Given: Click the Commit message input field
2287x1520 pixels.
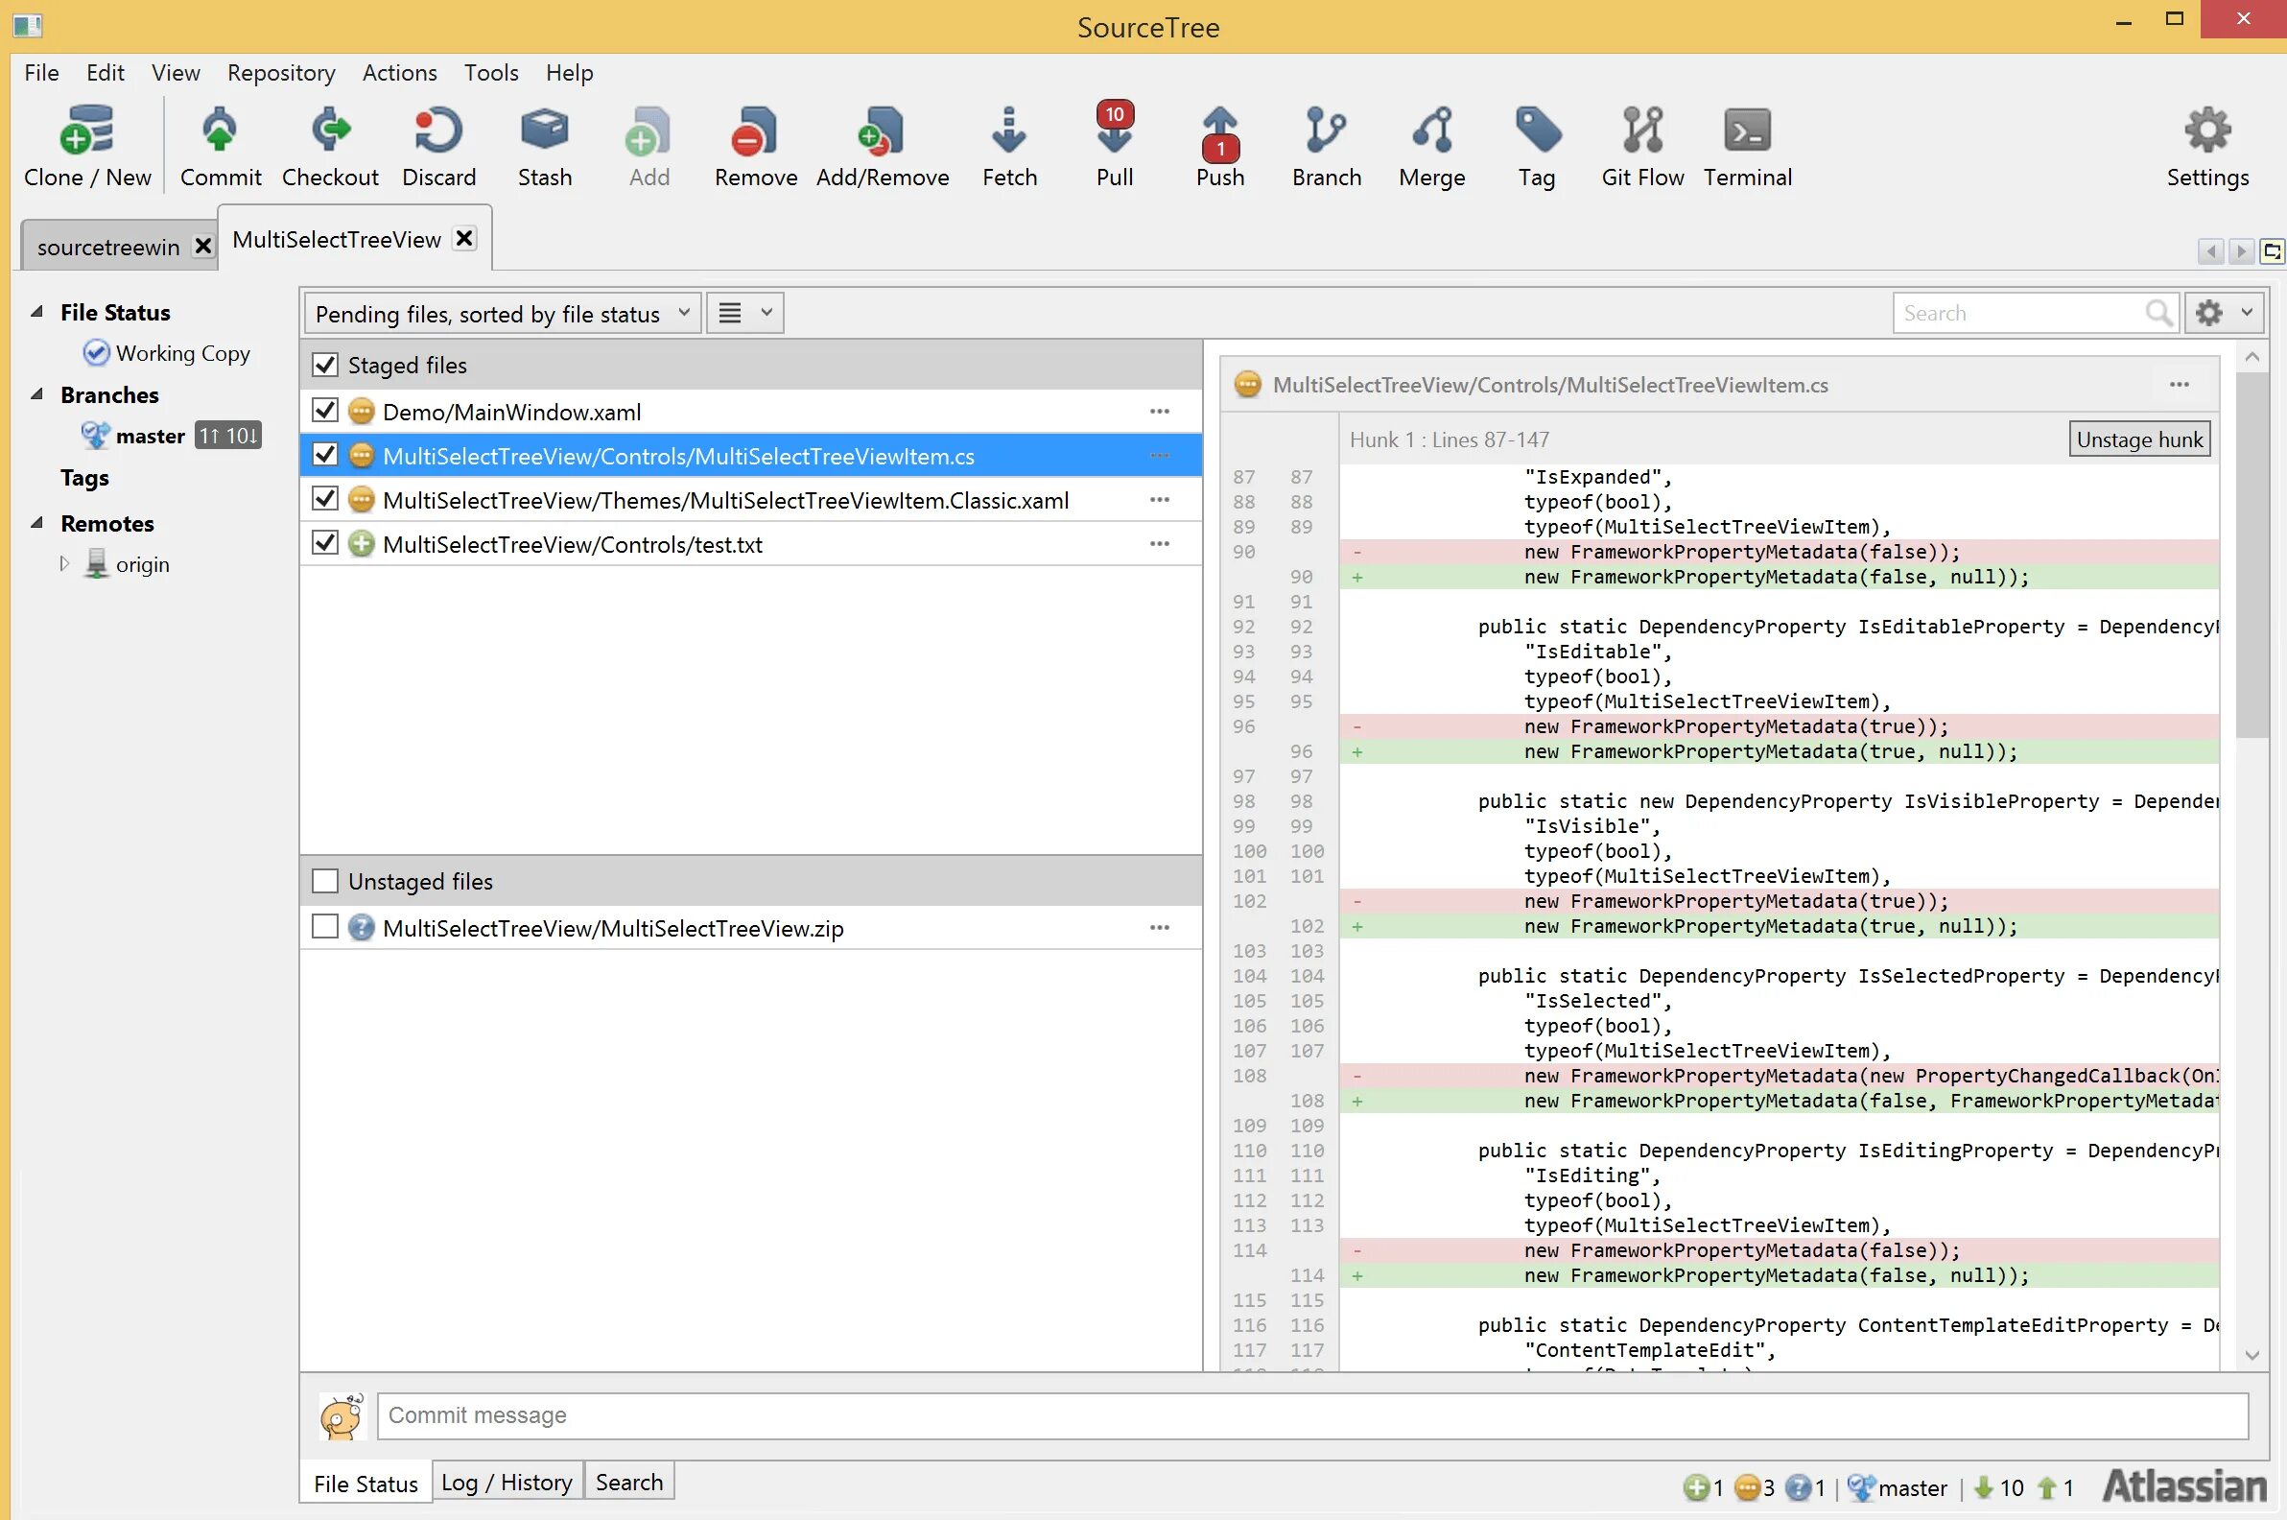Looking at the screenshot, I should tap(1311, 1415).
